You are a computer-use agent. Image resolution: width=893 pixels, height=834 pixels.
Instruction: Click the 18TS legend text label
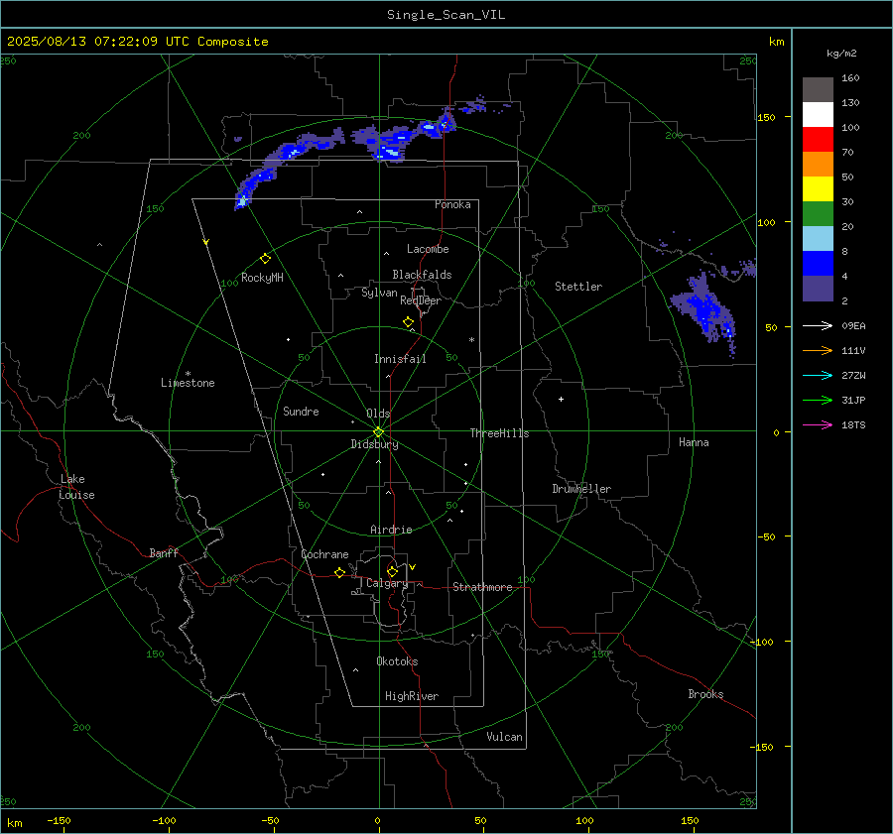(853, 424)
